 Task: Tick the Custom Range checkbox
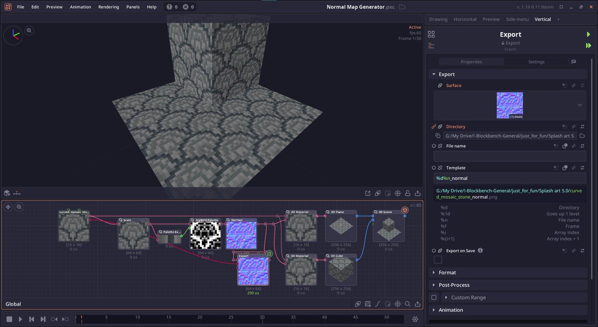pos(434,298)
